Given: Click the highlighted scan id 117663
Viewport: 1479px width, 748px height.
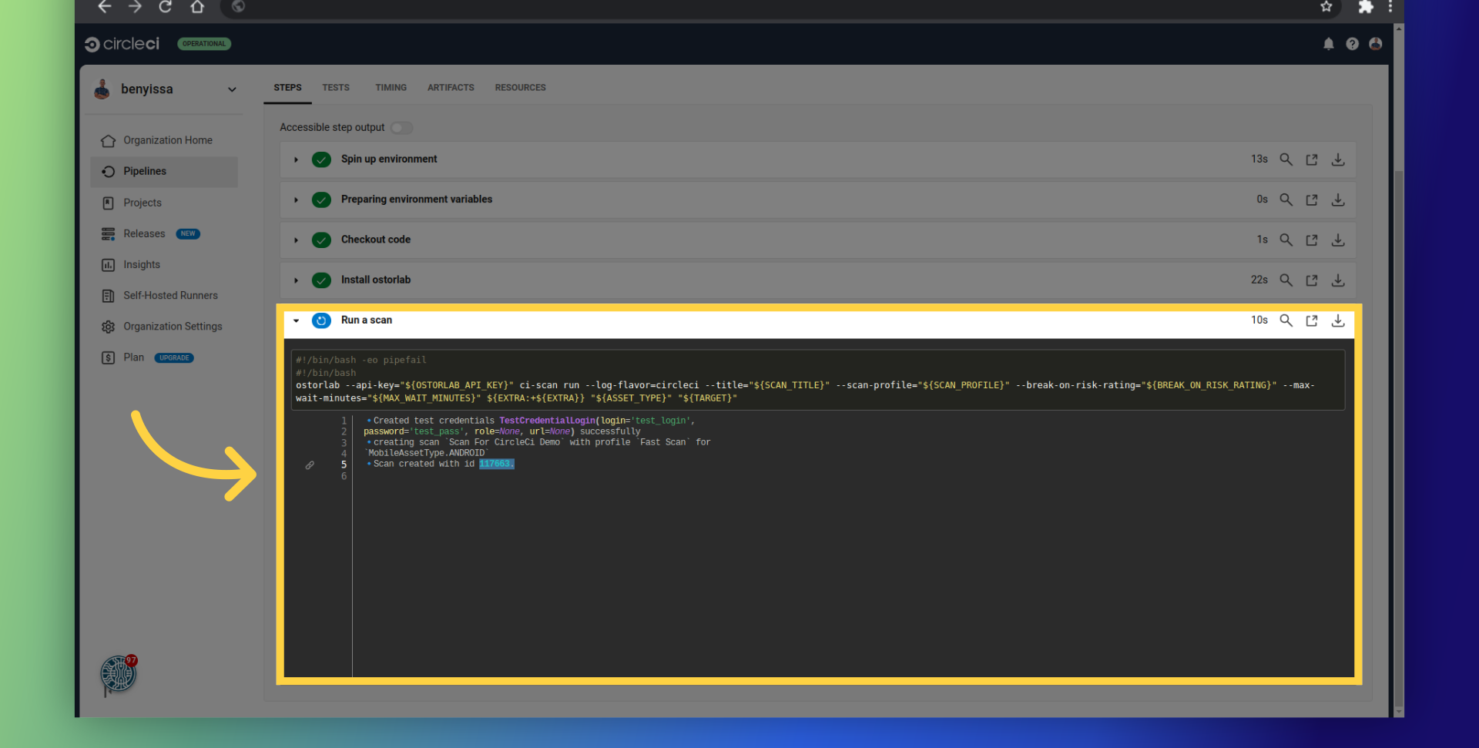Looking at the screenshot, I should (x=495, y=464).
